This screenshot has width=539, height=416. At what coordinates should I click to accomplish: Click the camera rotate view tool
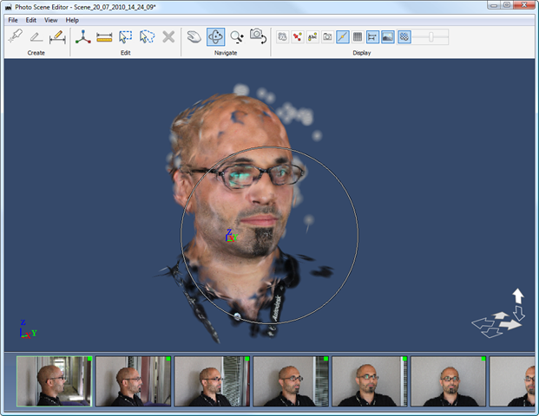258,36
